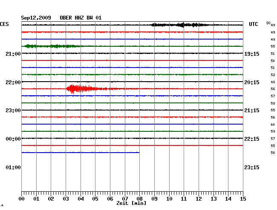The width and height of the screenshot is (277, 210).
Task: Click the "UTC" column header
Action: (x=253, y=24)
